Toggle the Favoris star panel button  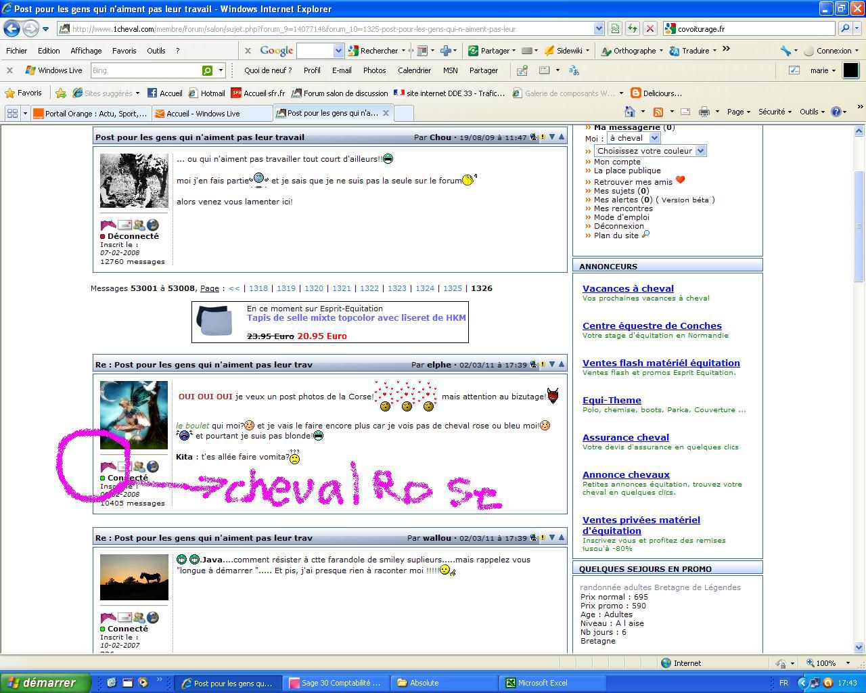pos(24,93)
